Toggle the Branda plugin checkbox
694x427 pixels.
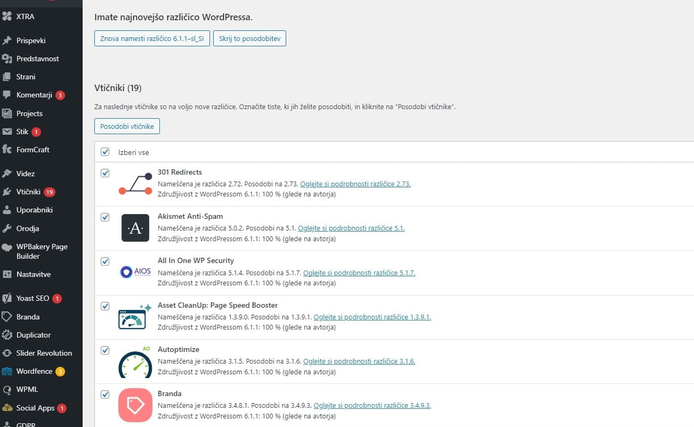pos(105,395)
